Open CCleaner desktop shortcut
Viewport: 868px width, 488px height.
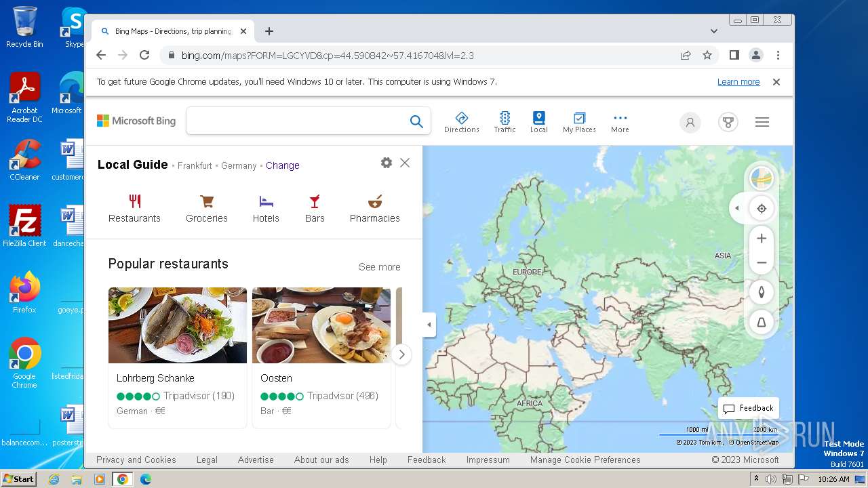(24, 160)
